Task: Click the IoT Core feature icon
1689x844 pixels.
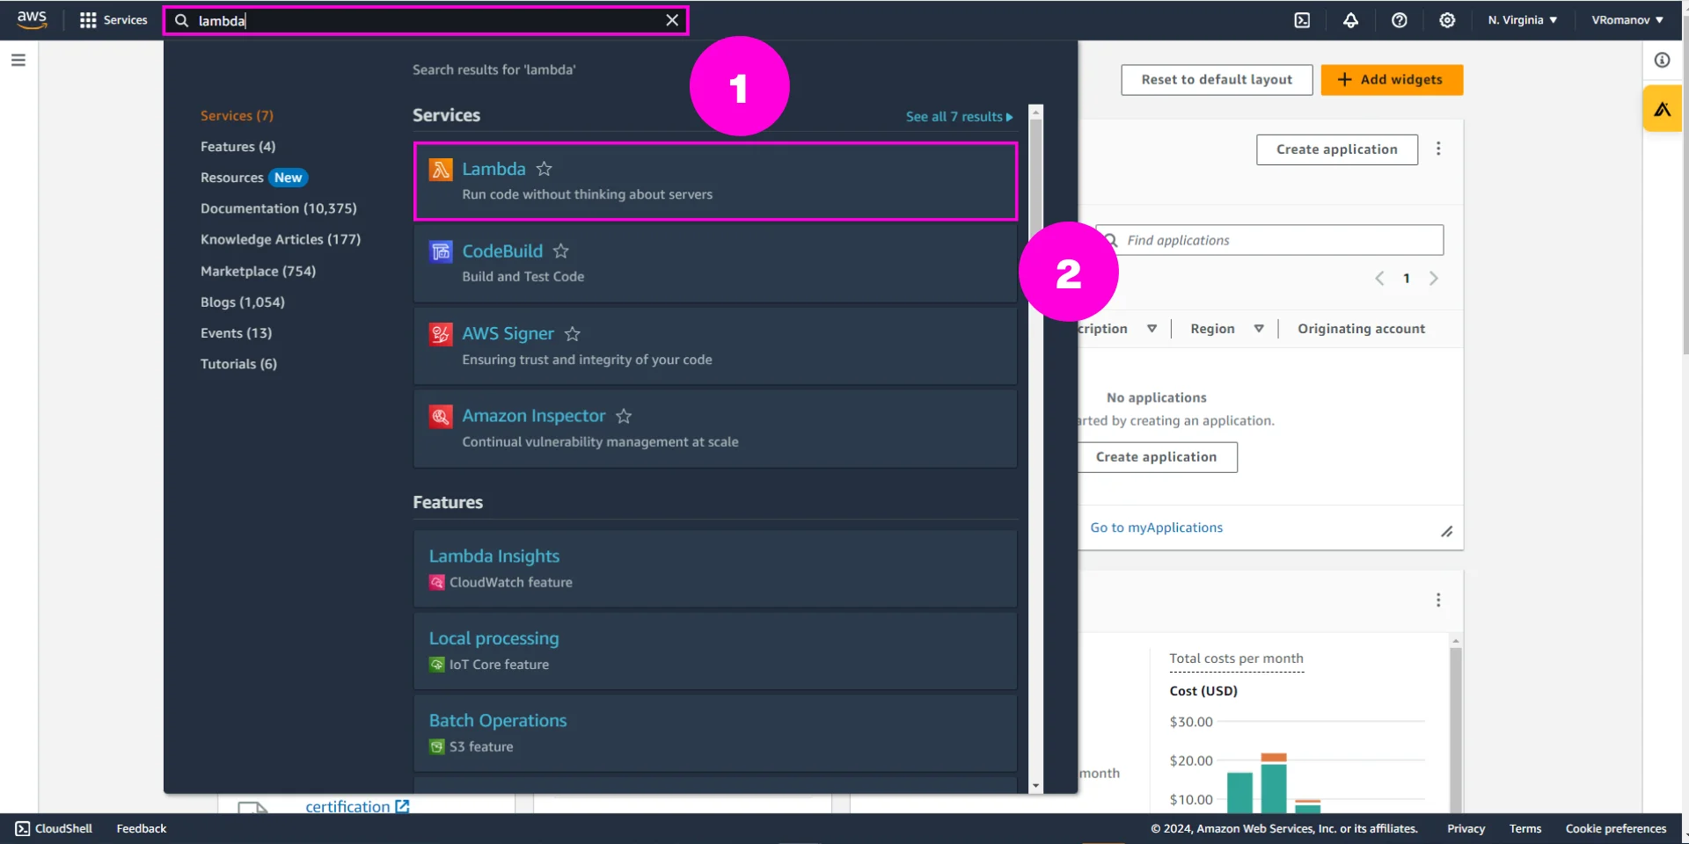Action: coord(436,665)
